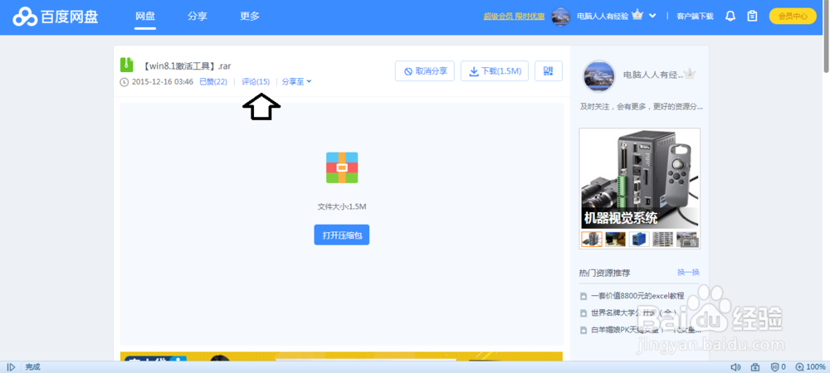The width and height of the screenshot is (830, 373).
Task: Switch to the 分享 tab
Action: (x=197, y=17)
